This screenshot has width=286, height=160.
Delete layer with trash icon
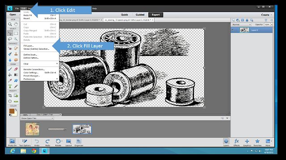coord(266,20)
